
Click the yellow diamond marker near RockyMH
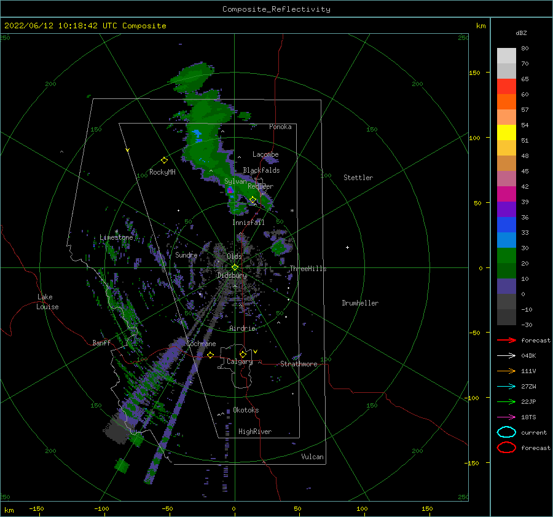(x=164, y=160)
